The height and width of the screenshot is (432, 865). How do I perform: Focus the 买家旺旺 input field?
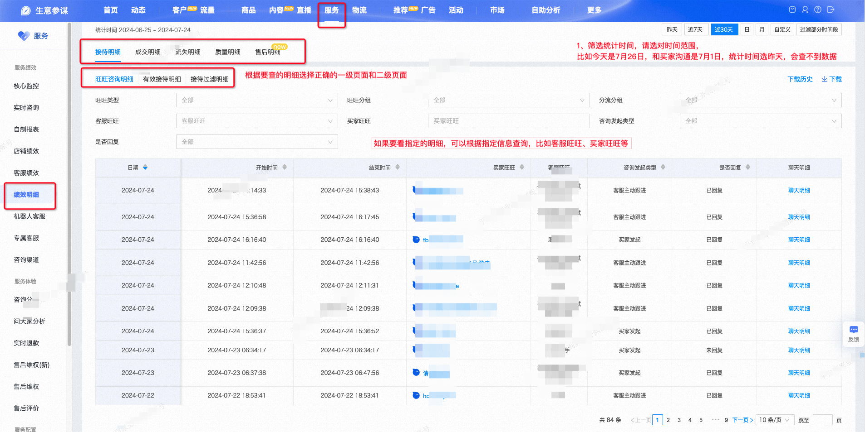click(509, 121)
